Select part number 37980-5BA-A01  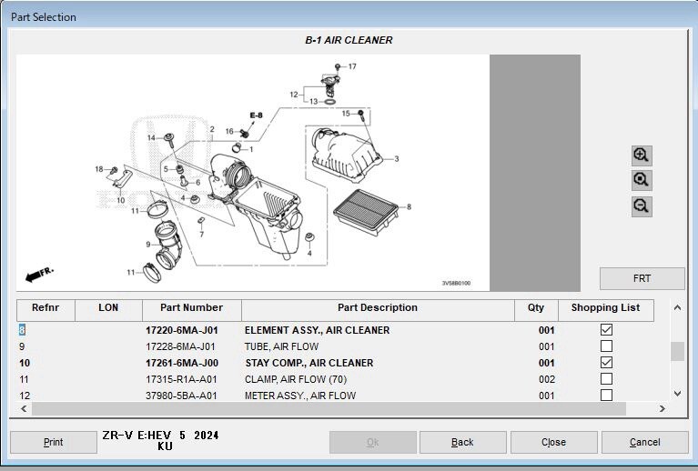pyautogui.click(x=181, y=396)
